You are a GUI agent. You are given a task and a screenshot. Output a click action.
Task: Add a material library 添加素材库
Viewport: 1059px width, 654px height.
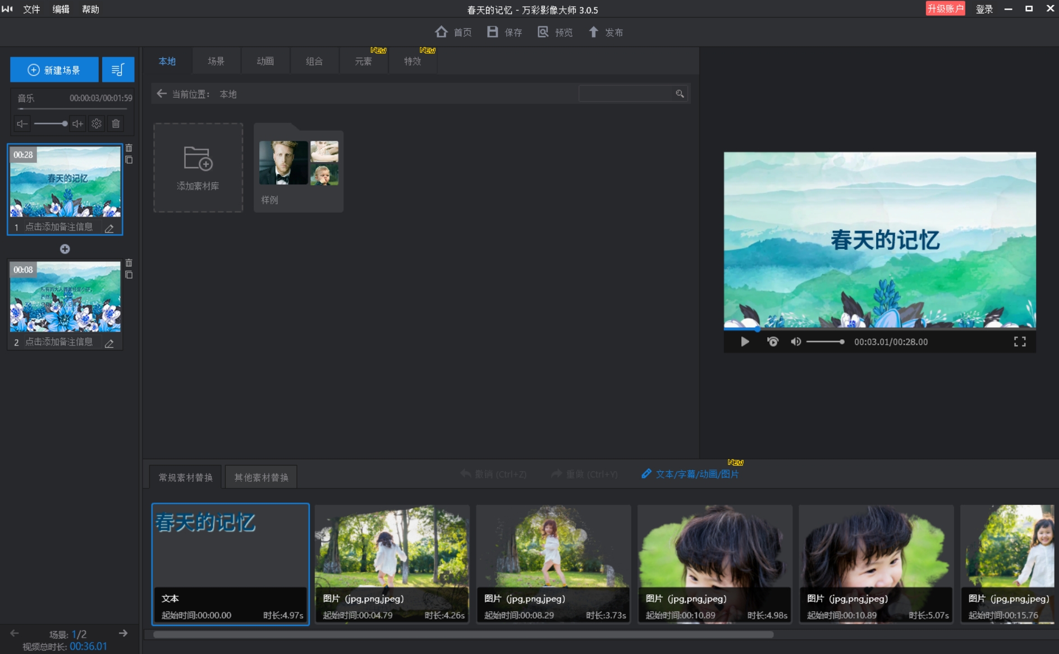pos(198,168)
